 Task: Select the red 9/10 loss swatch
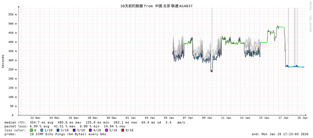[x=123, y=130]
